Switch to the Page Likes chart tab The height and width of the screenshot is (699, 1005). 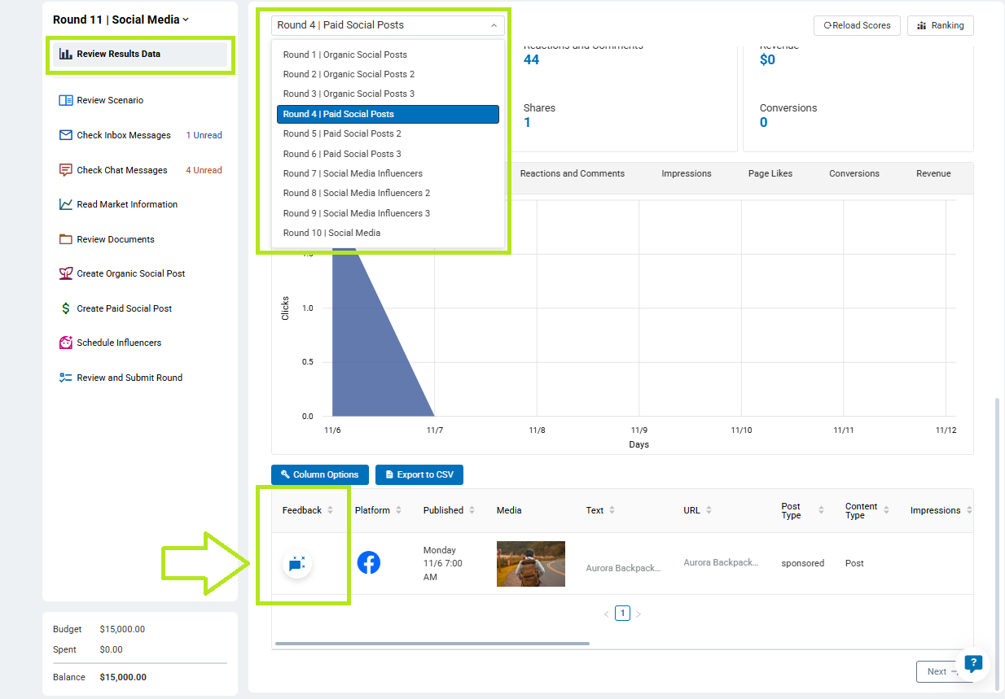770,173
